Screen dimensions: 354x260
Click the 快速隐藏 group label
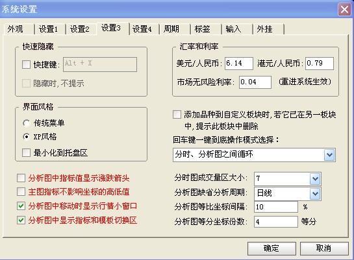click(x=38, y=47)
